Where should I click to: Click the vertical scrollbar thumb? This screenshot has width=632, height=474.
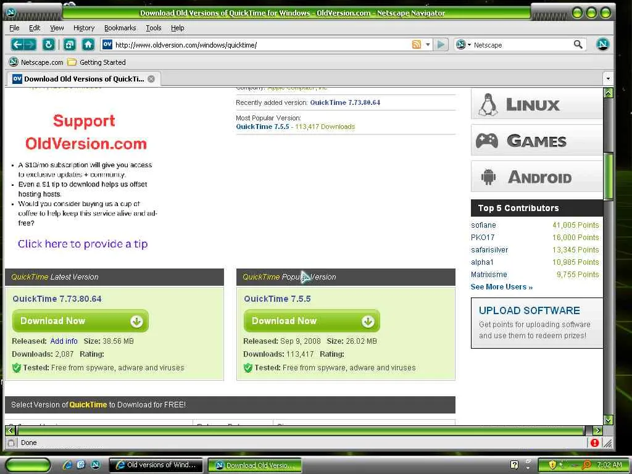coord(608,176)
